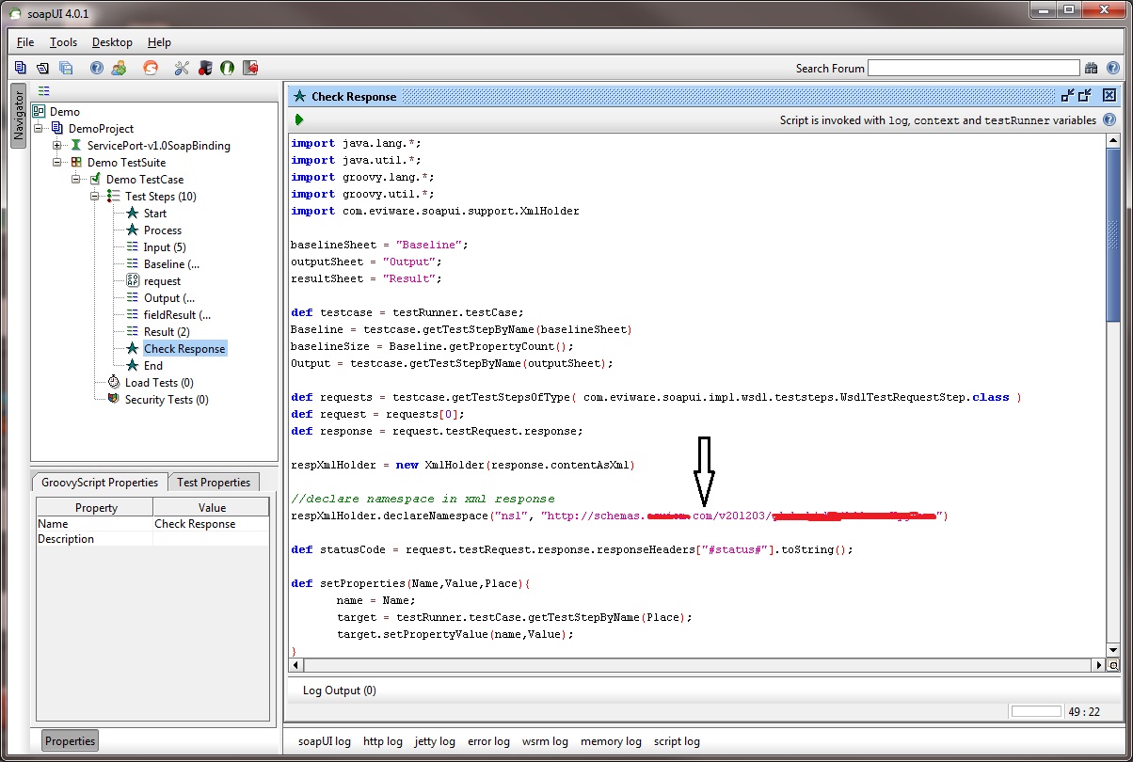The image size is (1133, 762).
Task: Expand the ServicePort-v1.0SoapBinding node
Action: click(57, 146)
